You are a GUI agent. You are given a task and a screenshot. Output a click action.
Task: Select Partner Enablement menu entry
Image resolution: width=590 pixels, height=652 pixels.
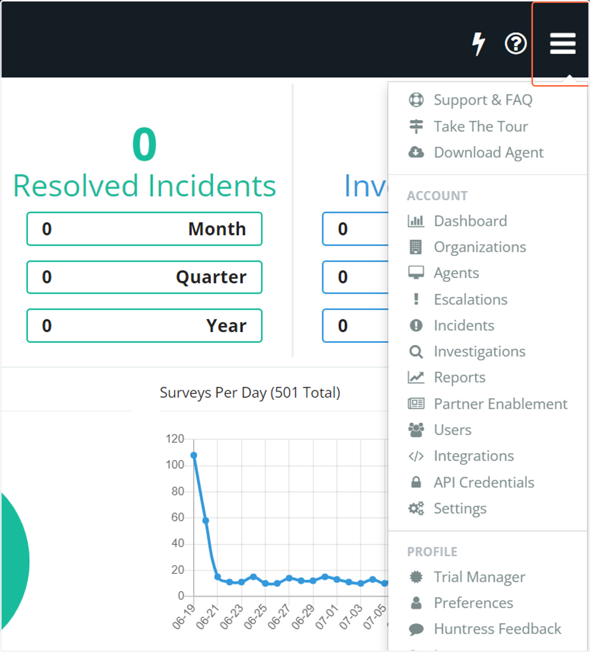(x=501, y=404)
